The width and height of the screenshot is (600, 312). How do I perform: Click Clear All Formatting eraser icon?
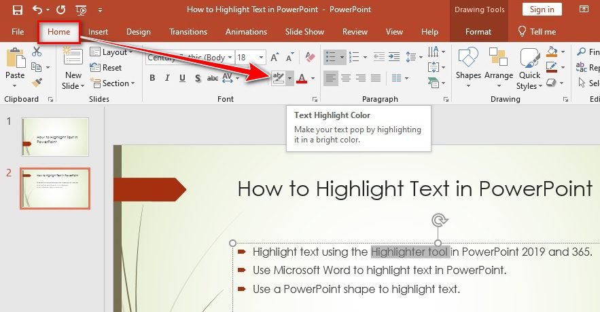pos(310,57)
